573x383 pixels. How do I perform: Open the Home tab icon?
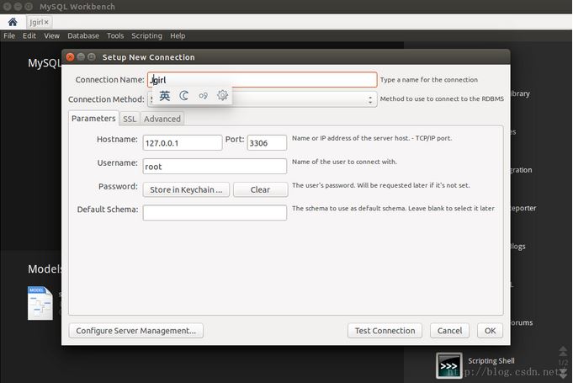click(13, 21)
